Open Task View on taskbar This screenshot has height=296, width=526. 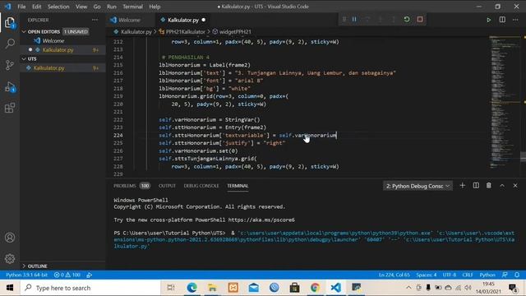click(171, 288)
